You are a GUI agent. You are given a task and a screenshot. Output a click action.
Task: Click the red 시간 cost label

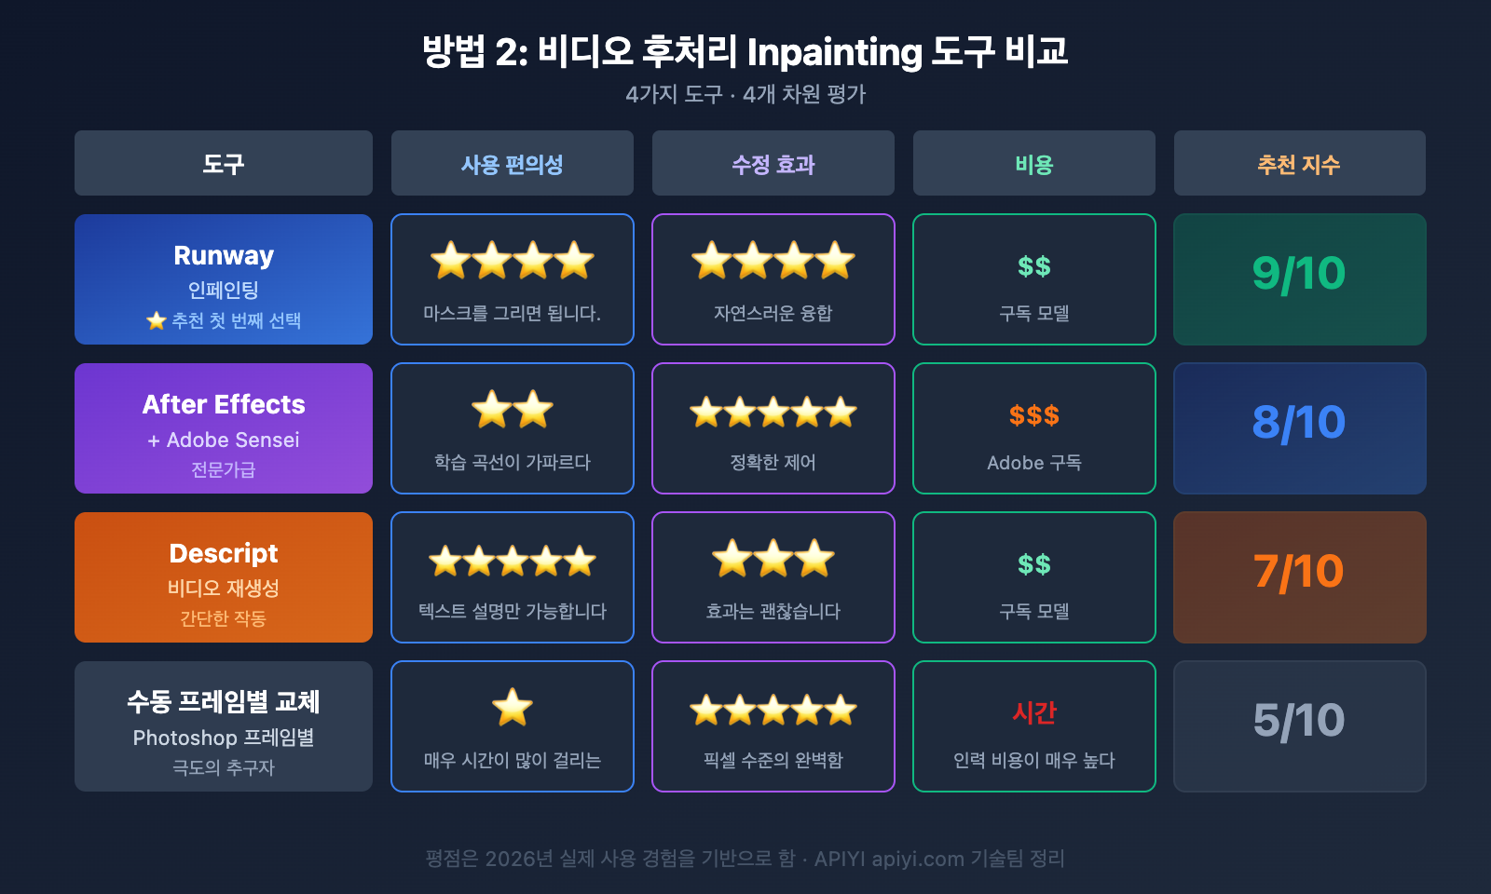tap(1034, 713)
